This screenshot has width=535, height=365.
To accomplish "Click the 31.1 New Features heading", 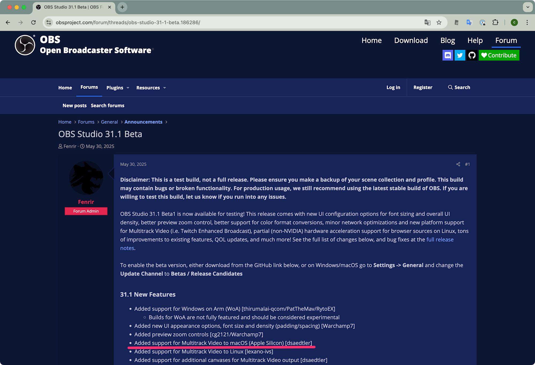I will pyautogui.click(x=148, y=294).
